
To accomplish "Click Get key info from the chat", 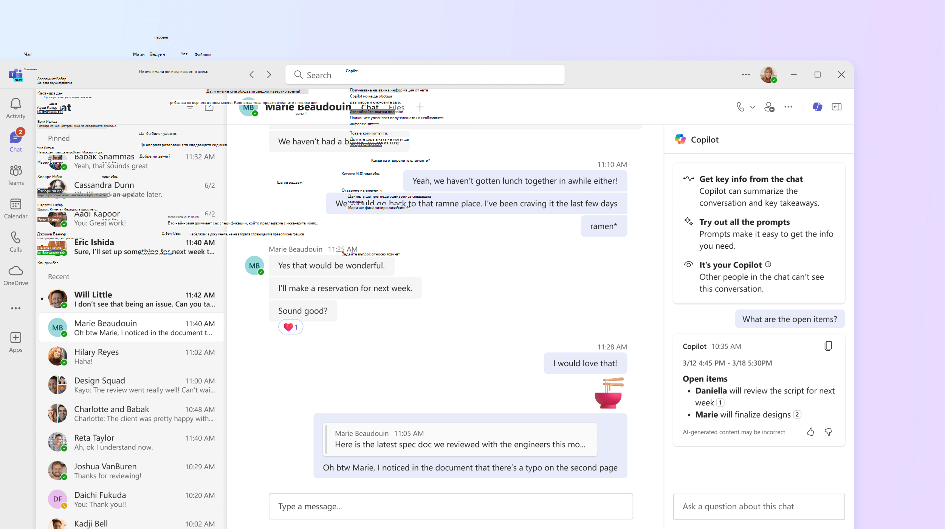I will pyautogui.click(x=751, y=179).
